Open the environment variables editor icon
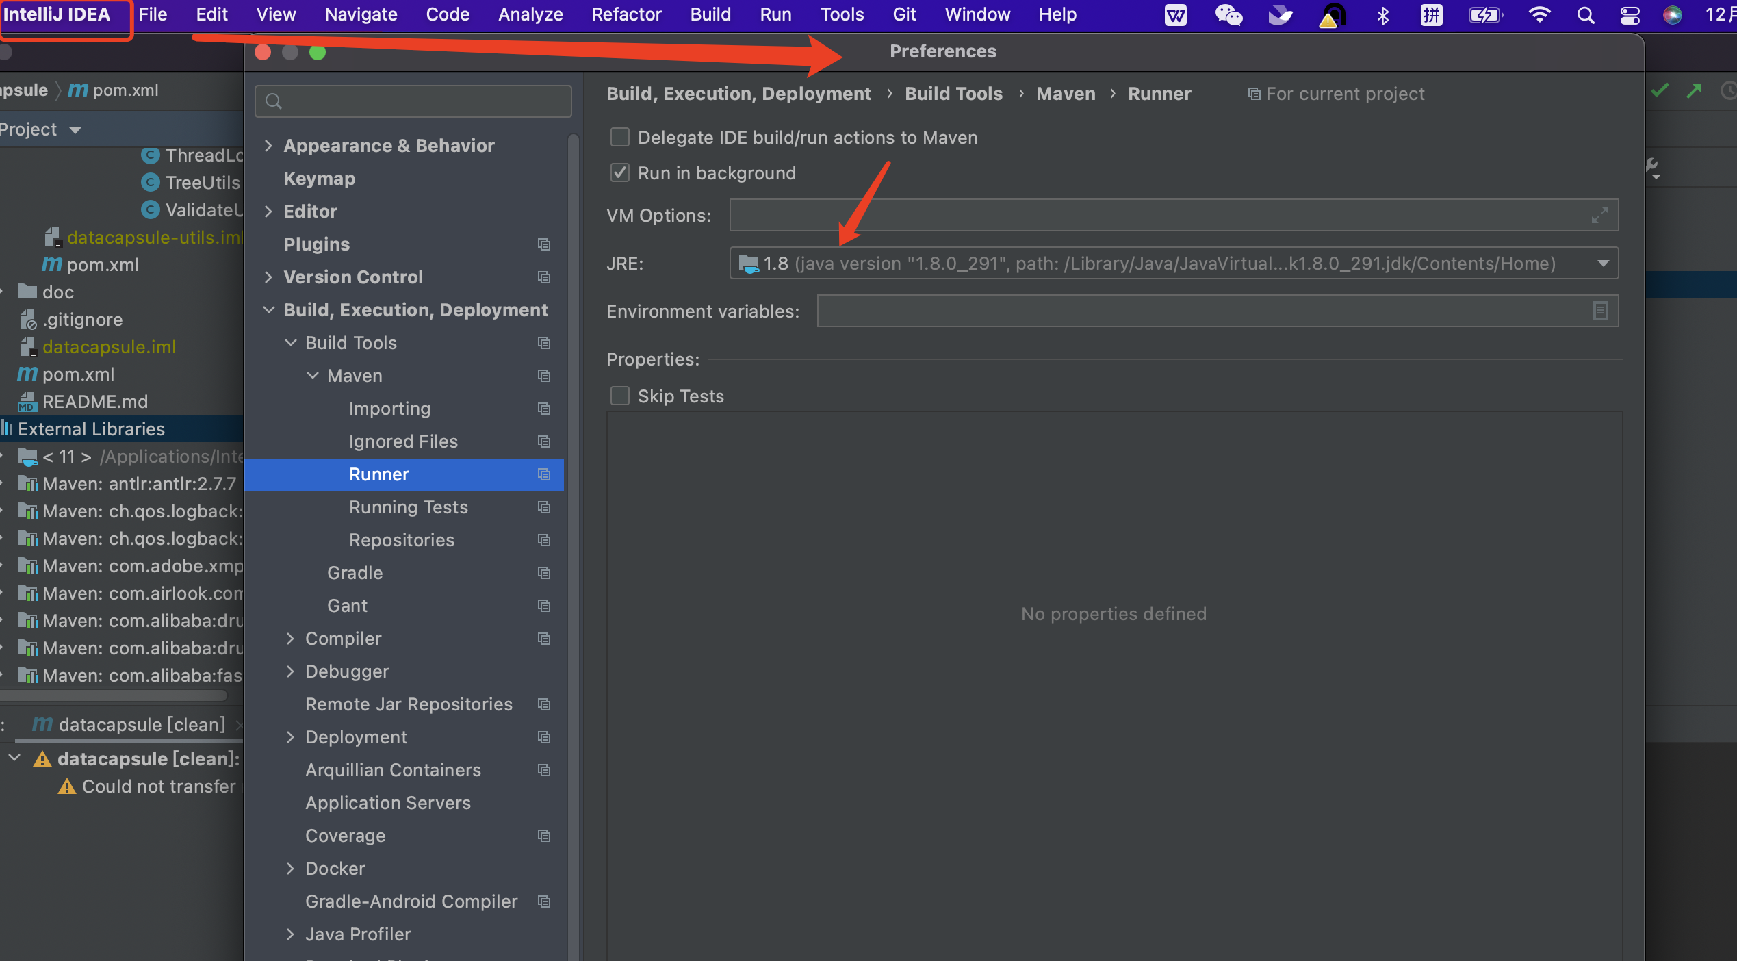Image resolution: width=1737 pixels, height=961 pixels. tap(1600, 311)
